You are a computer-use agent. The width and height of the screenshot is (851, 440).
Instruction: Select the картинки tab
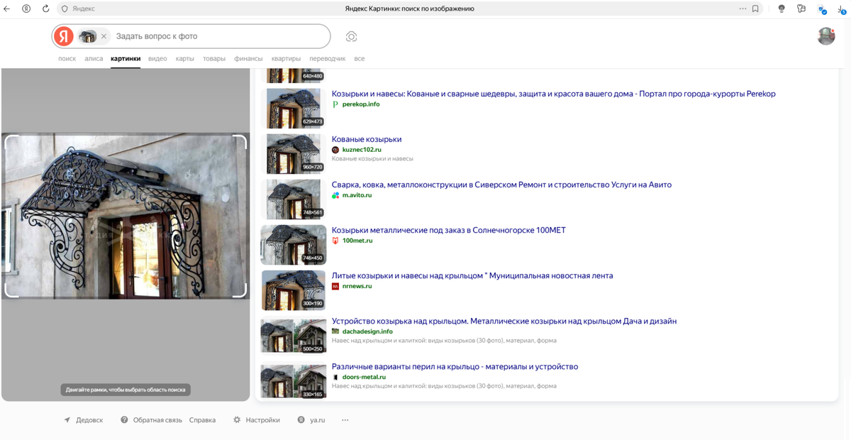pyautogui.click(x=126, y=59)
